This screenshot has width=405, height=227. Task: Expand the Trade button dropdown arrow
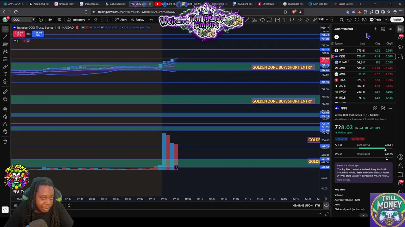click(386, 20)
